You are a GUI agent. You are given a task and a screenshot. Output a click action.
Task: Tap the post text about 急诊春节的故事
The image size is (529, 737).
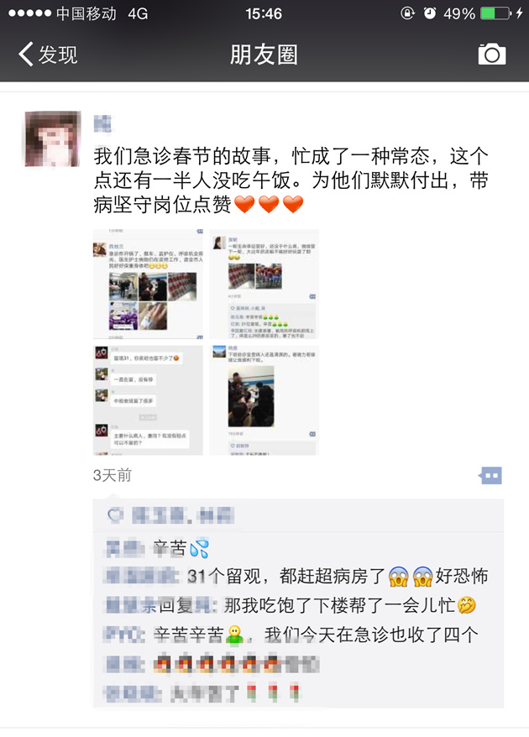[x=291, y=180]
